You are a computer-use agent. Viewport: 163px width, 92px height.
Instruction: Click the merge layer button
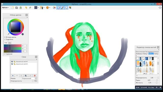[x=30, y=76]
